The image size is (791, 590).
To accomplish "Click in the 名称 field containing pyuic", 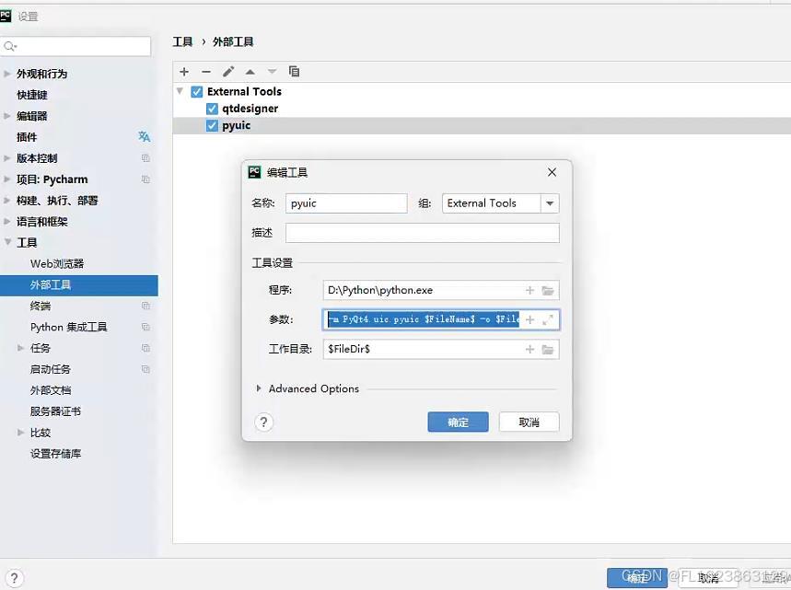I will (x=346, y=203).
